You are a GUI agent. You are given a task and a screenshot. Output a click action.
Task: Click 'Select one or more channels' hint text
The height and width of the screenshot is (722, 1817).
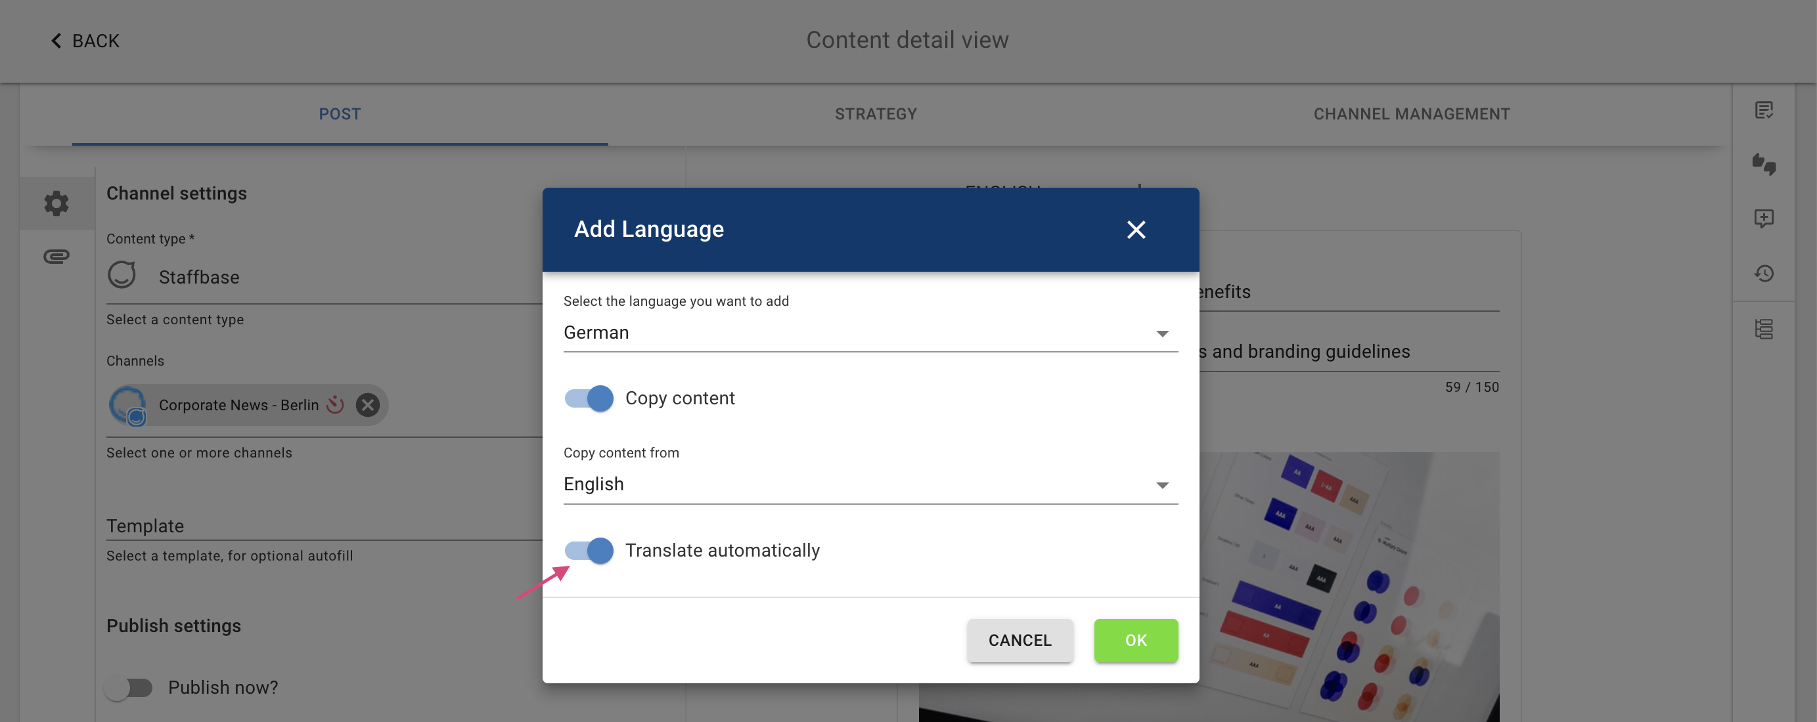199,453
